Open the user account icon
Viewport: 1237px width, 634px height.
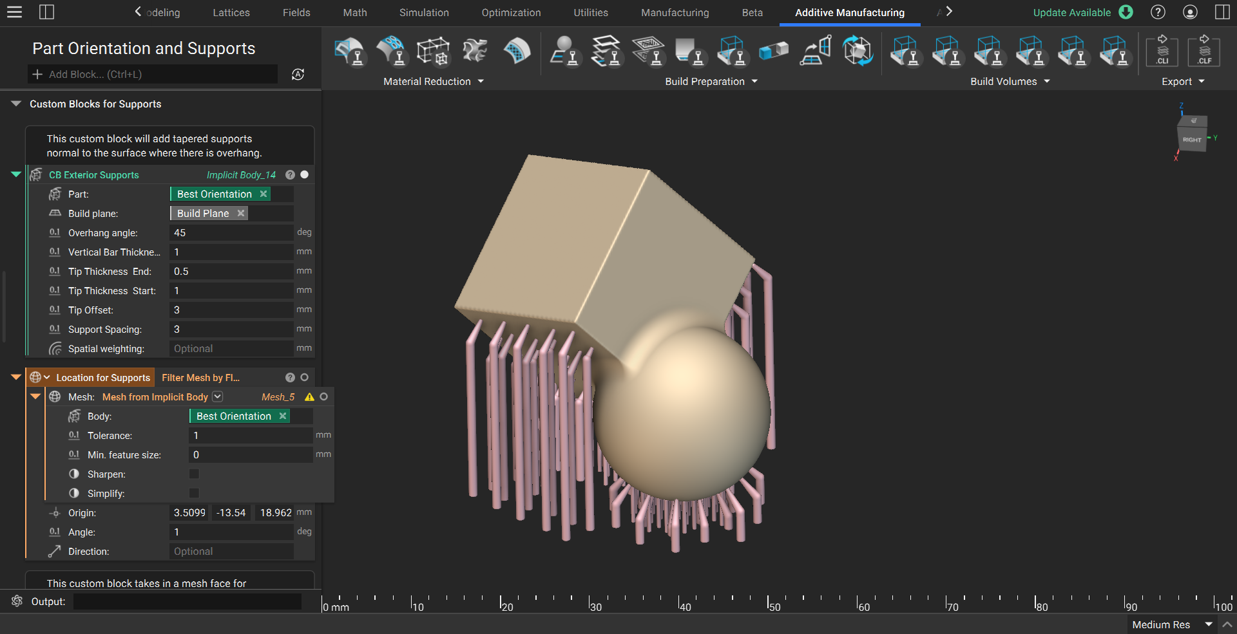coord(1190,12)
